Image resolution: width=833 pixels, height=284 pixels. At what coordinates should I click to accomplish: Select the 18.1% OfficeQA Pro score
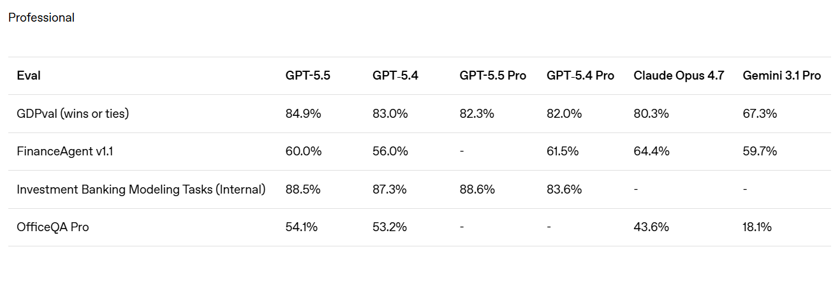pos(757,227)
